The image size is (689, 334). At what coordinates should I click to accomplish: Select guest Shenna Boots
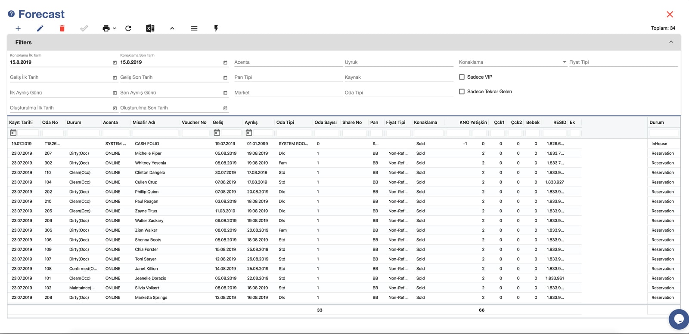pyautogui.click(x=148, y=240)
